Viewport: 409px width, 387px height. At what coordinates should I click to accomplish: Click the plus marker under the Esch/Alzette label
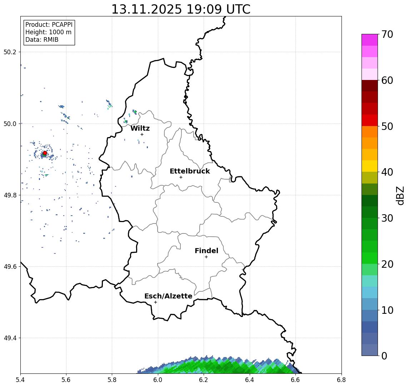[155, 302]
